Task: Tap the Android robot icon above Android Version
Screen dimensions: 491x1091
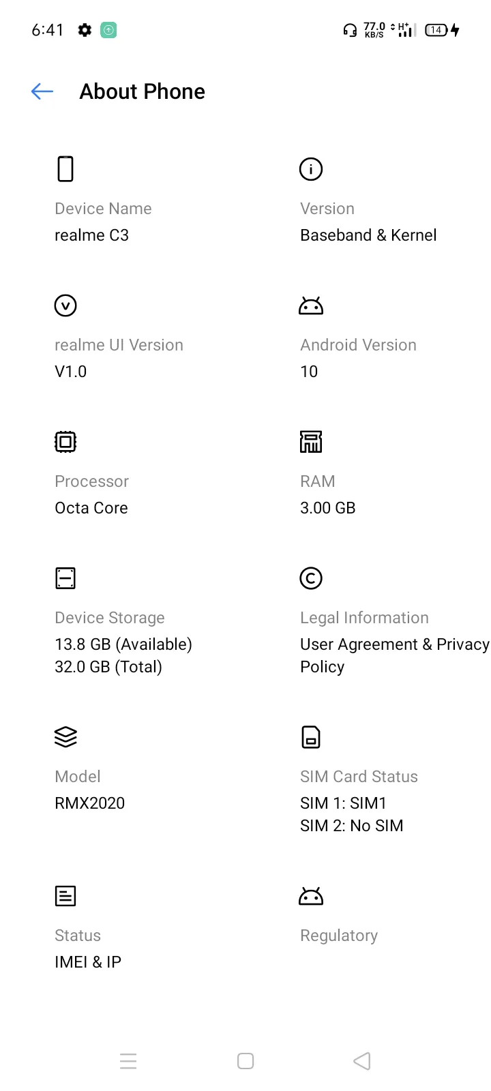Action: pos(311,305)
